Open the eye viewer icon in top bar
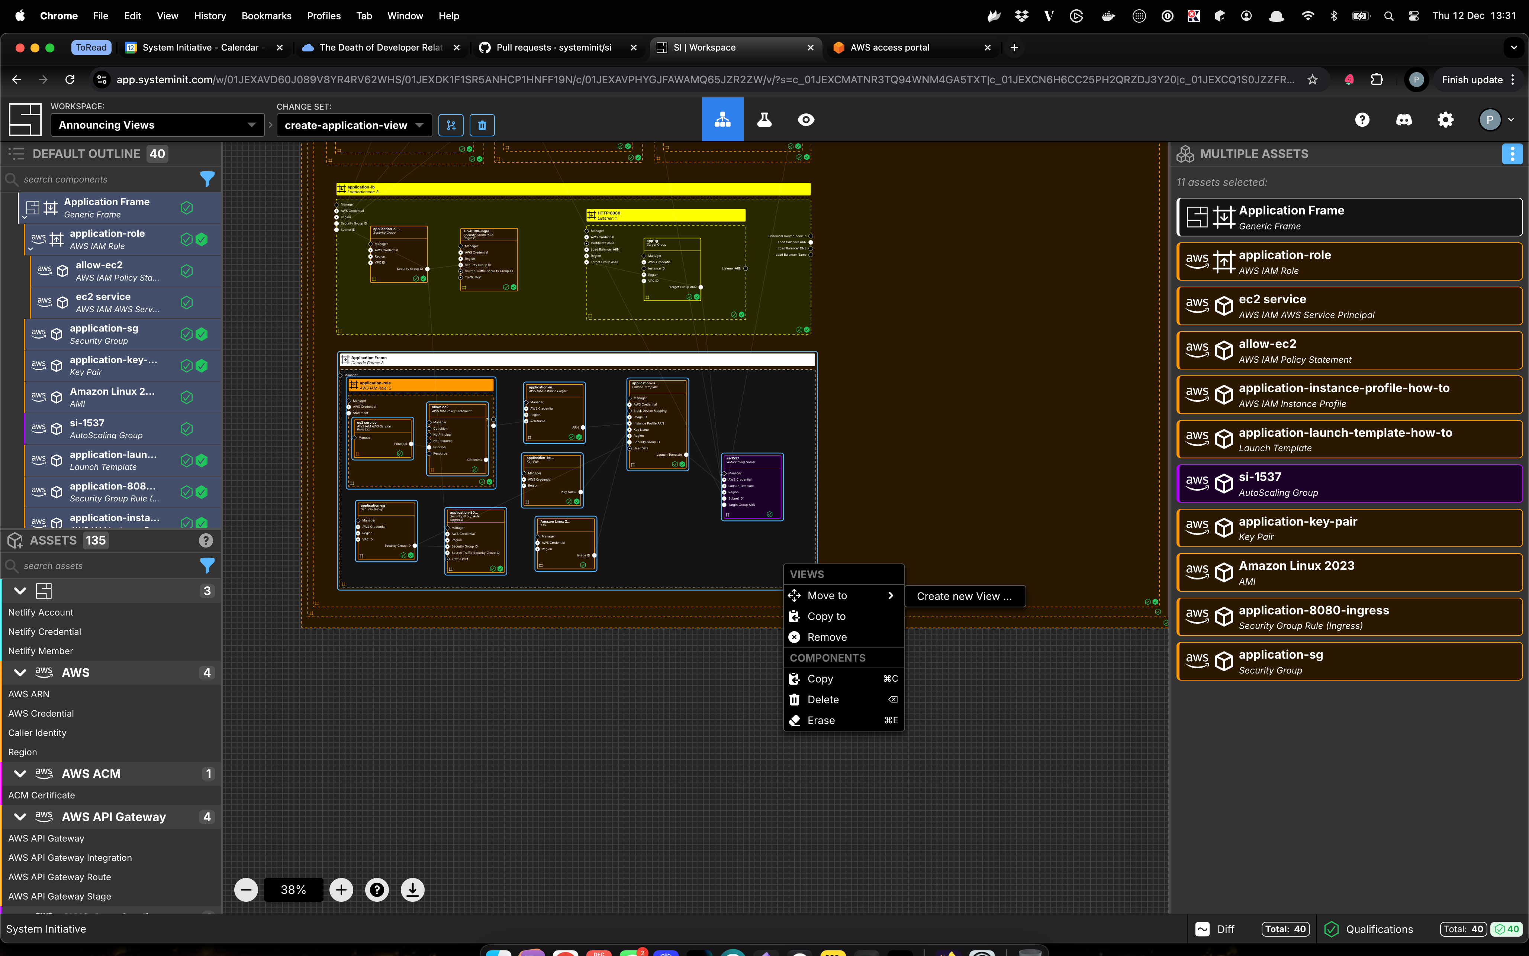 [x=806, y=120]
